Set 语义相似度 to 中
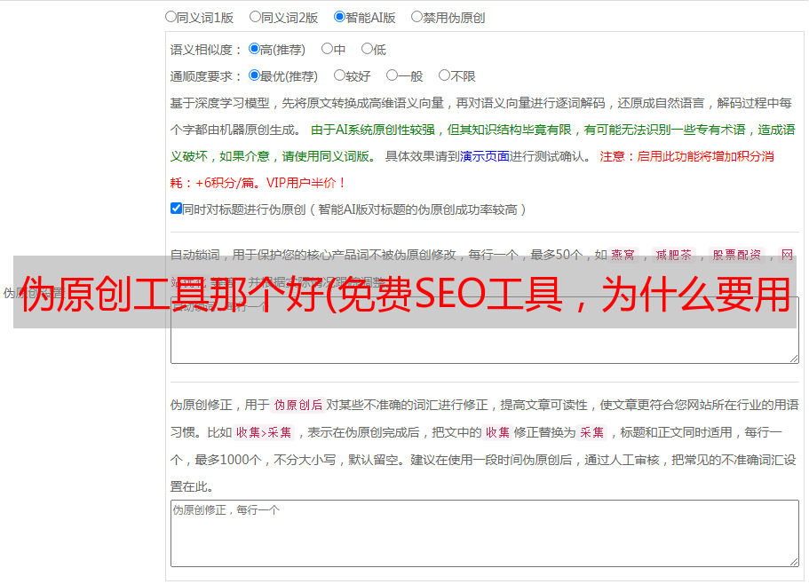The image size is (809, 584). click(x=327, y=49)
